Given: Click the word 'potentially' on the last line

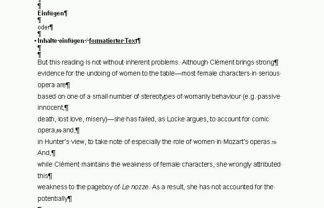Looking at the screenshot, I should tap(52, 198).
